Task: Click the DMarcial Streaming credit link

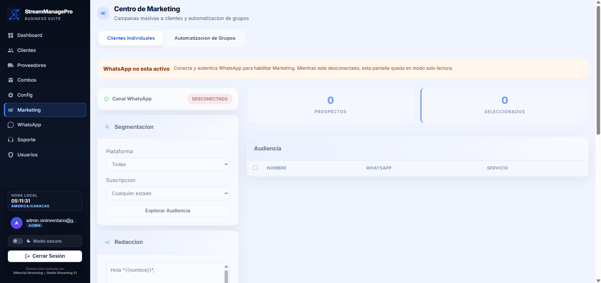Action: 28,273
